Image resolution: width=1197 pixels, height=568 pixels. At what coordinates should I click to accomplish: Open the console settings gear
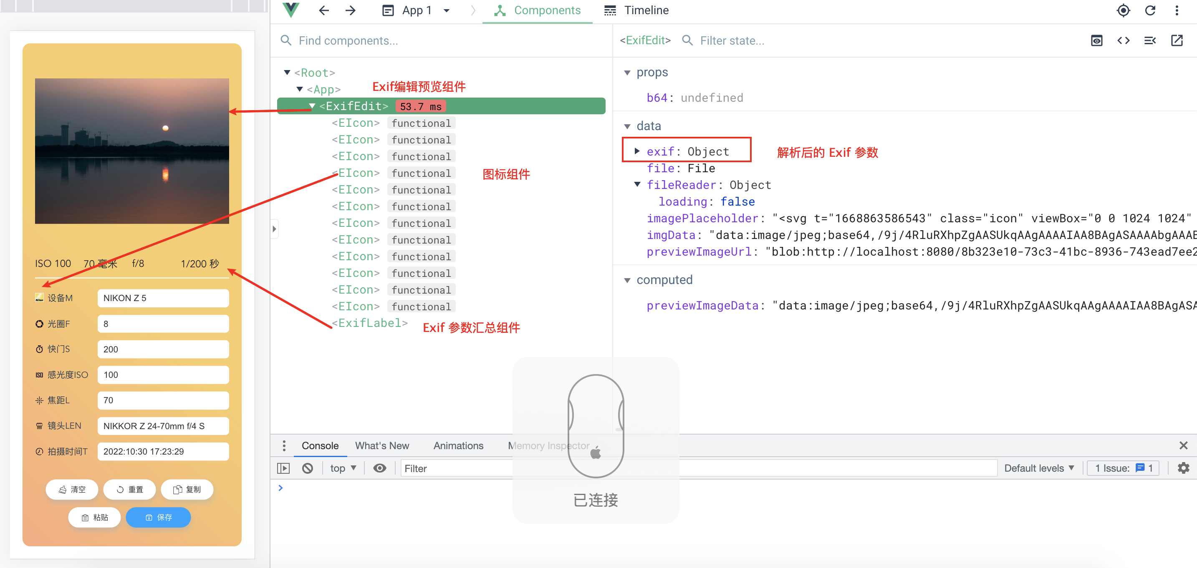click(1183, 468)
